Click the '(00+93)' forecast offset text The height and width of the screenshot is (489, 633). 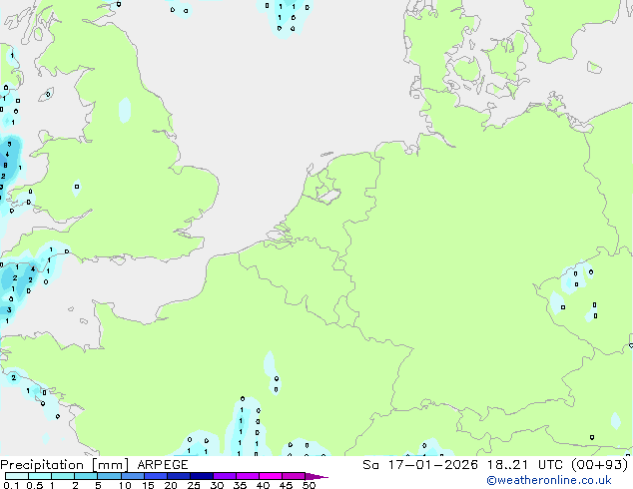coord(600,465)
